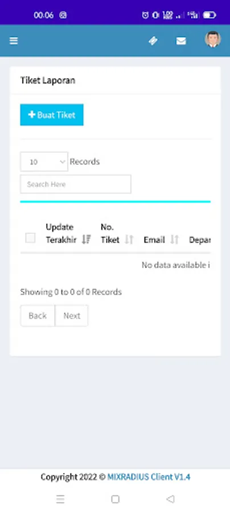This screenshot has width=230, height=513.
Task: Expand the 10 Records dropdown
Action: (44, 162)
